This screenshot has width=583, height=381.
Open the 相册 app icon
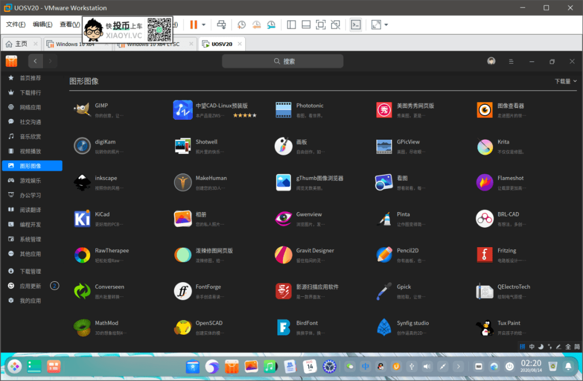(x=182, y=218)
